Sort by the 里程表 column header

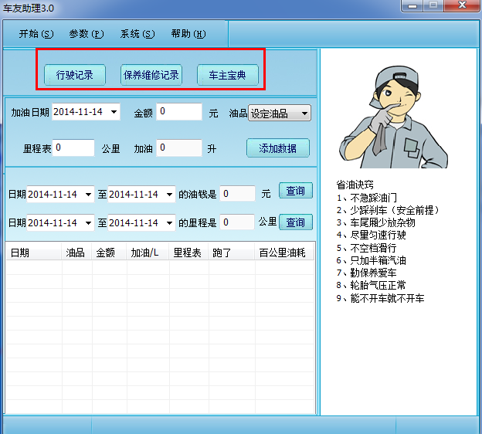(188, 253)
